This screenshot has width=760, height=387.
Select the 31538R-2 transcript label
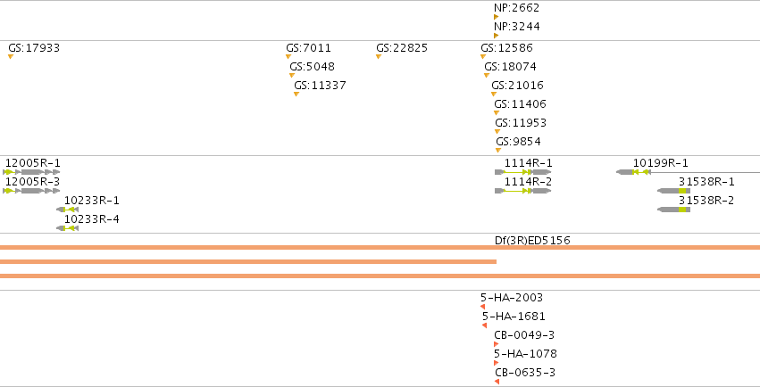click(706, 201)
